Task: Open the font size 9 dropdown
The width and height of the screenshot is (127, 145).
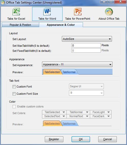Action: pos(86,93)
